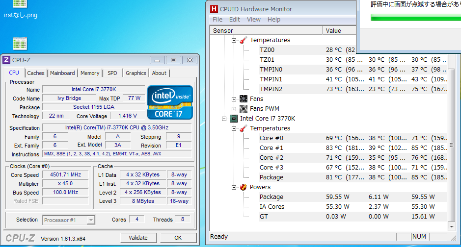Select the Core #3 temperature row
This screenshot has height=247, width=461.
click(x=353, y=168)
